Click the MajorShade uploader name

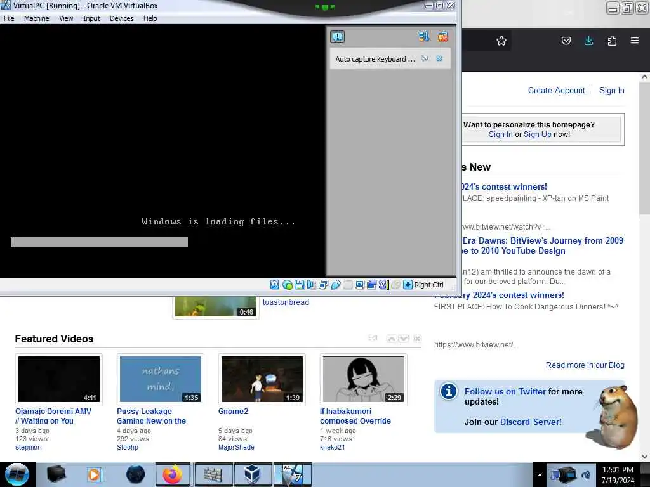236,447
